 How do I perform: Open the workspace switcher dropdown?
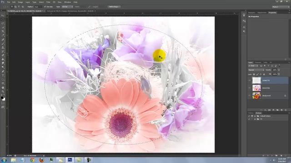(x=281, y=7)
